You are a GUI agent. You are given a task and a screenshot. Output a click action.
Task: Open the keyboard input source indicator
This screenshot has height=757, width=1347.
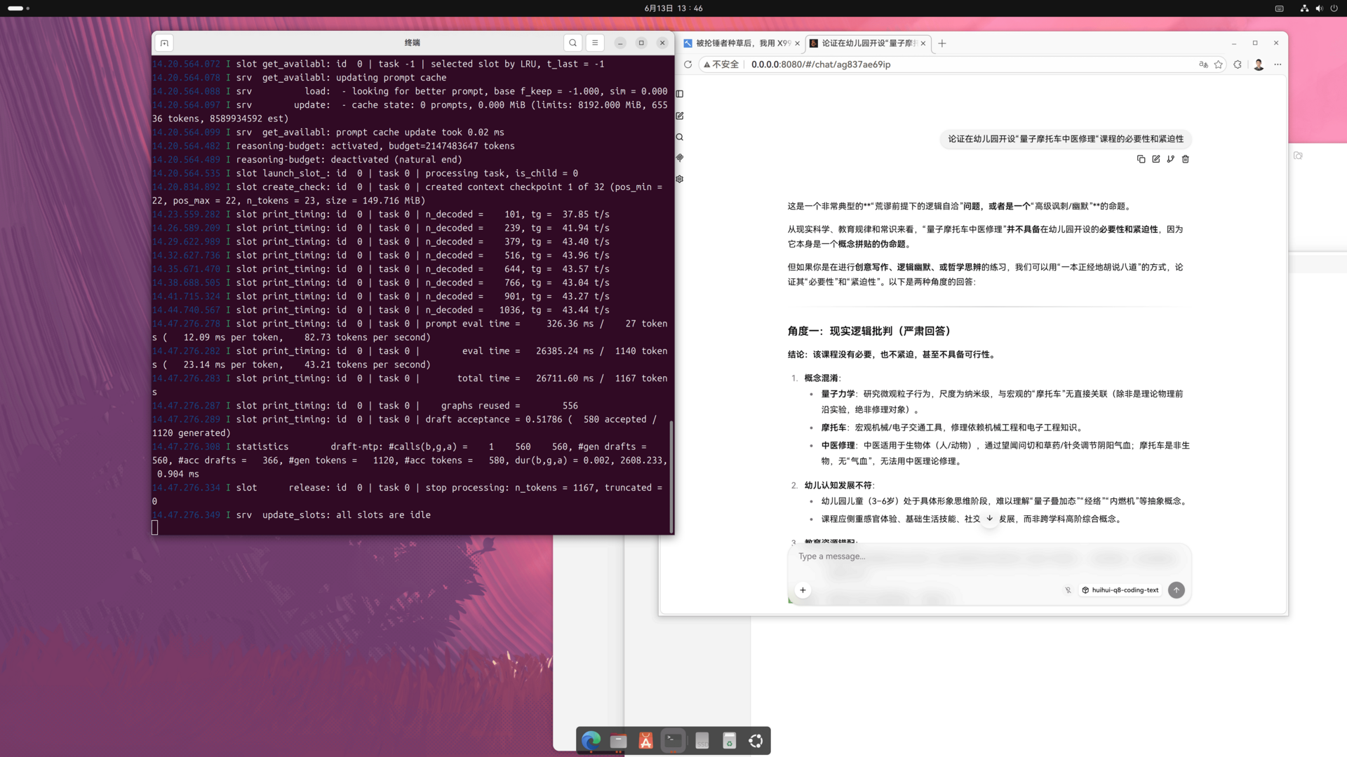1279,8
